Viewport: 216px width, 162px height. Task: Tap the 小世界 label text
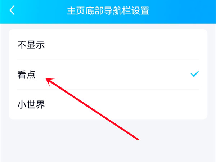tap(31, 104)
